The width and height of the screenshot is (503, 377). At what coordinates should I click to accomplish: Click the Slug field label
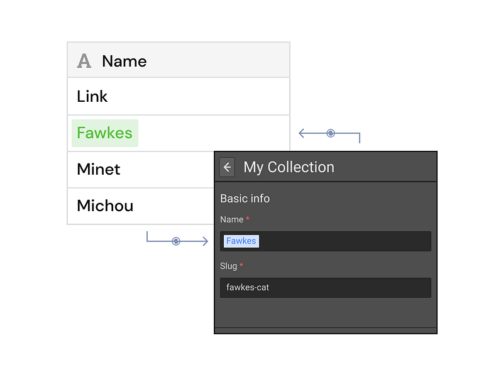(228, 266)
